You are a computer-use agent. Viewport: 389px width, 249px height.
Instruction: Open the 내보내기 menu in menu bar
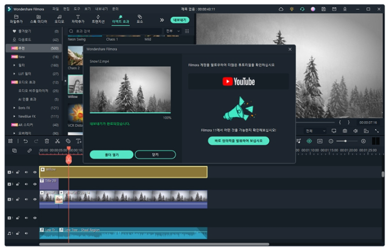[x=101, y=9]
